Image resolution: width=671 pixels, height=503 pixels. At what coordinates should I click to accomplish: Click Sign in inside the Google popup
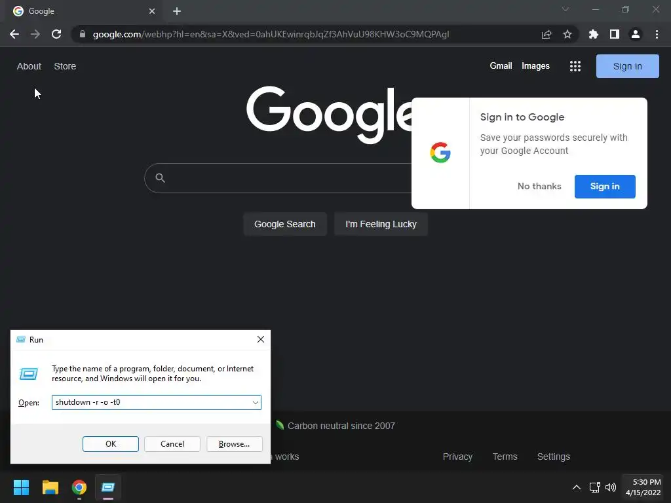pos(605,186)
